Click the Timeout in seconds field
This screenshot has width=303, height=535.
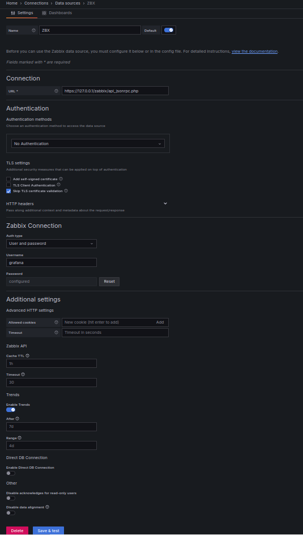[115, 333]
